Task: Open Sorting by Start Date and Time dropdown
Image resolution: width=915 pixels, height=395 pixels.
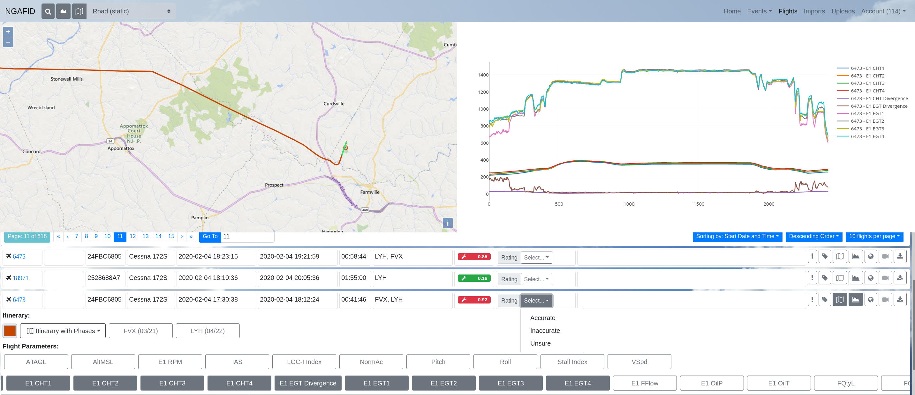Action: point(737,237)
